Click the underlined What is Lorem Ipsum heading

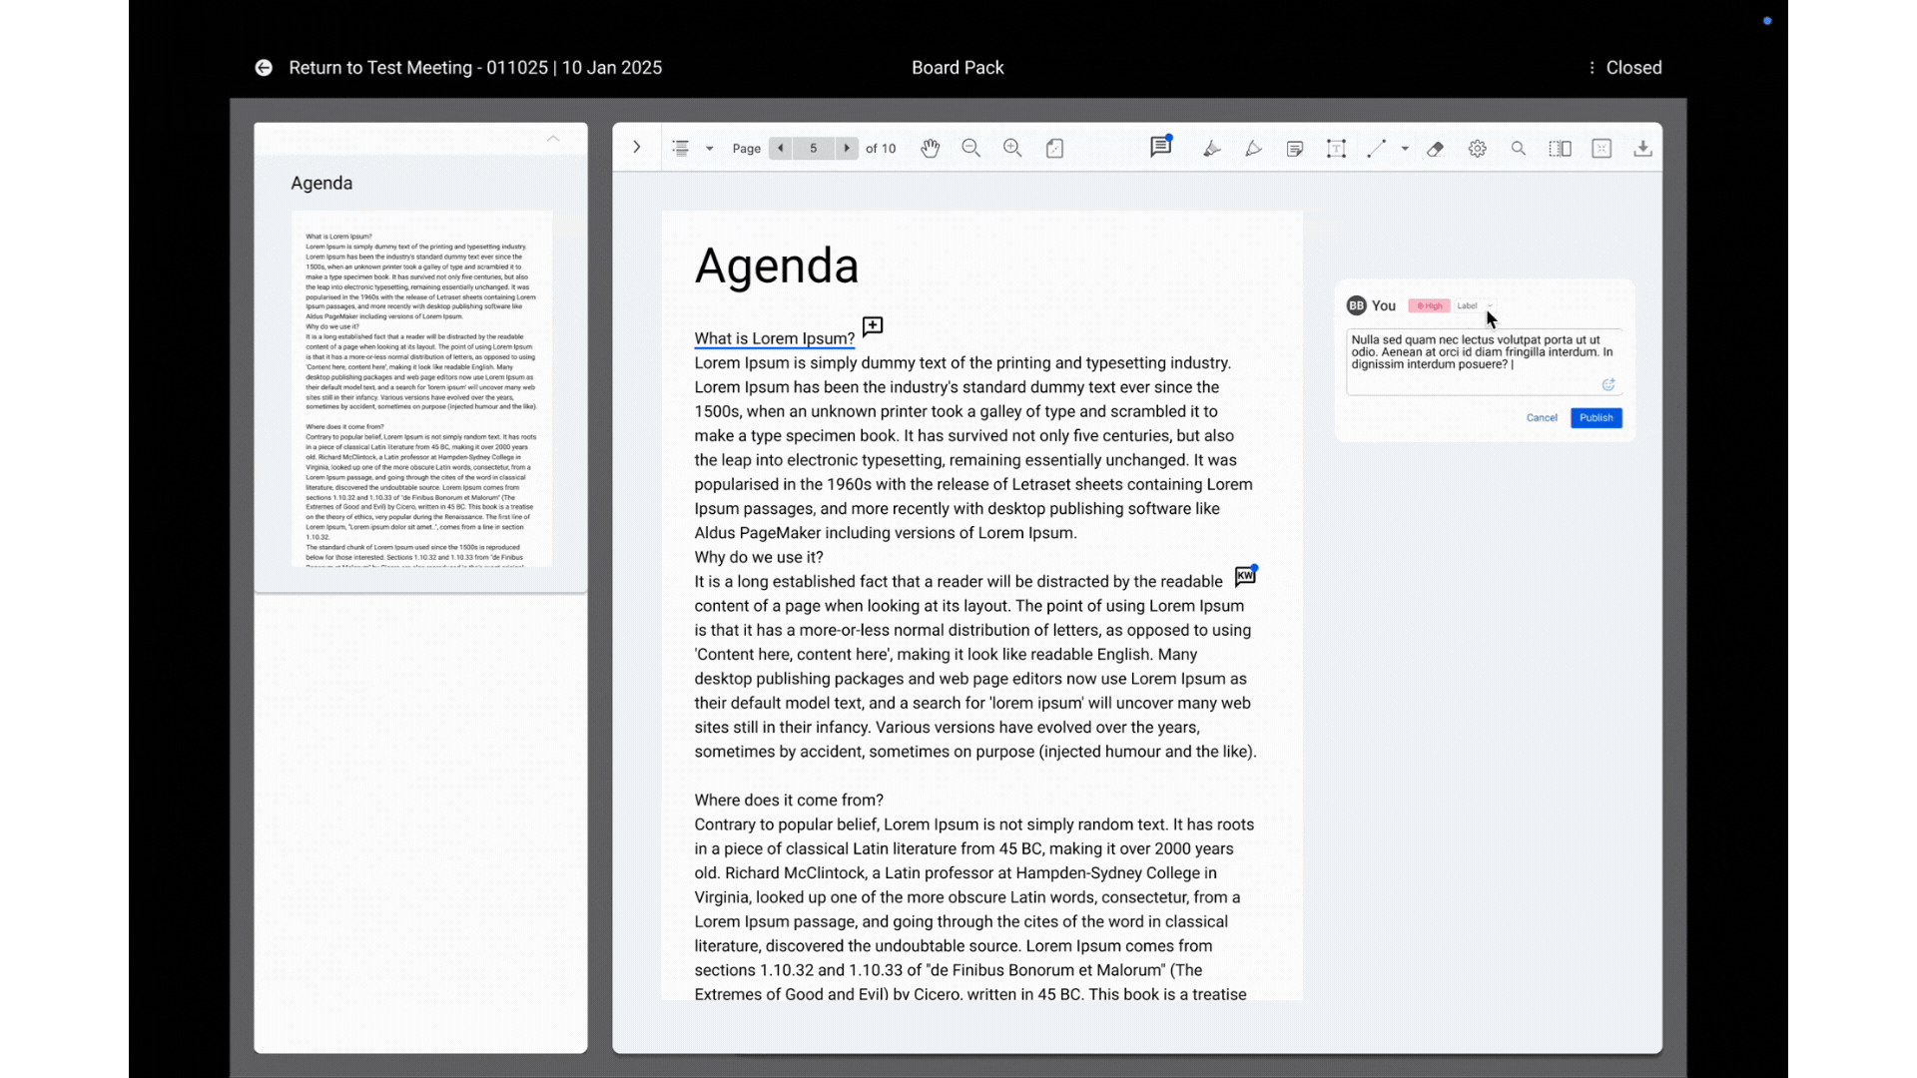point(775,338)
